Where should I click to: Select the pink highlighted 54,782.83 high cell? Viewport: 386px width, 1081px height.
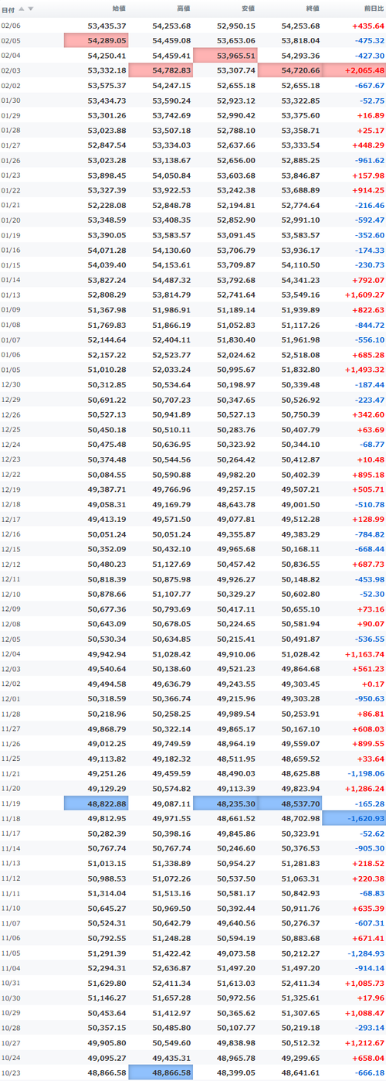coord(161,70)
